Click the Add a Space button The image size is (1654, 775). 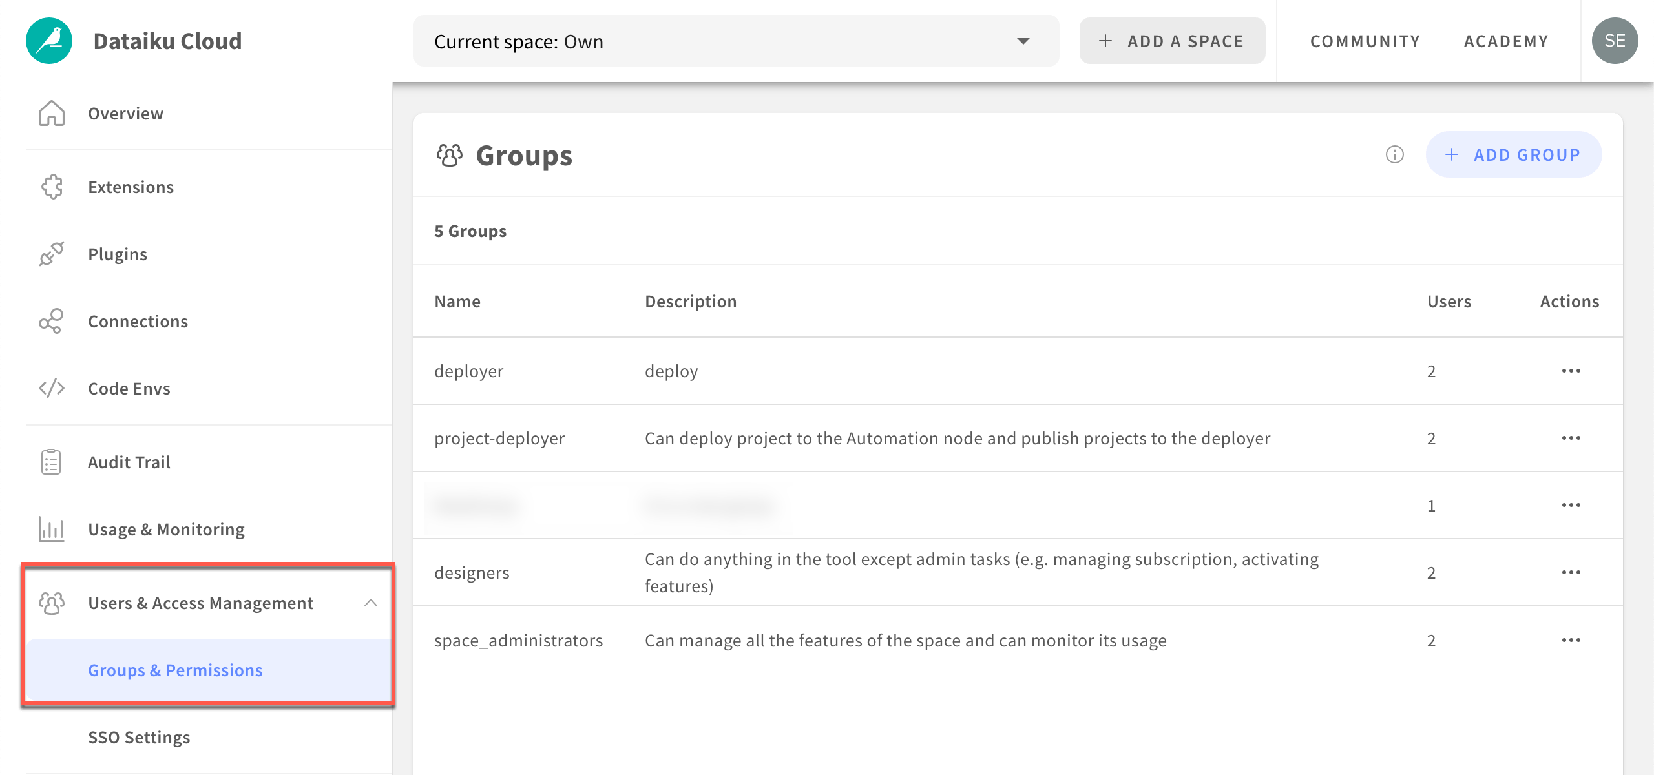coord(1172,41)
